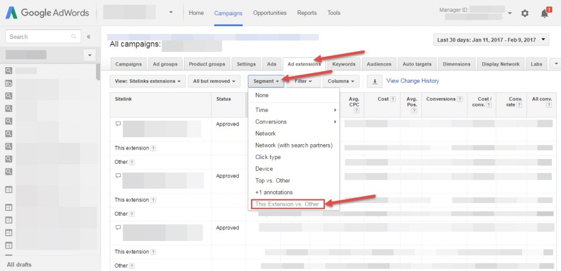Sort by the Status column header
This screenshot has width=561, height=271.
coord(224,99)
